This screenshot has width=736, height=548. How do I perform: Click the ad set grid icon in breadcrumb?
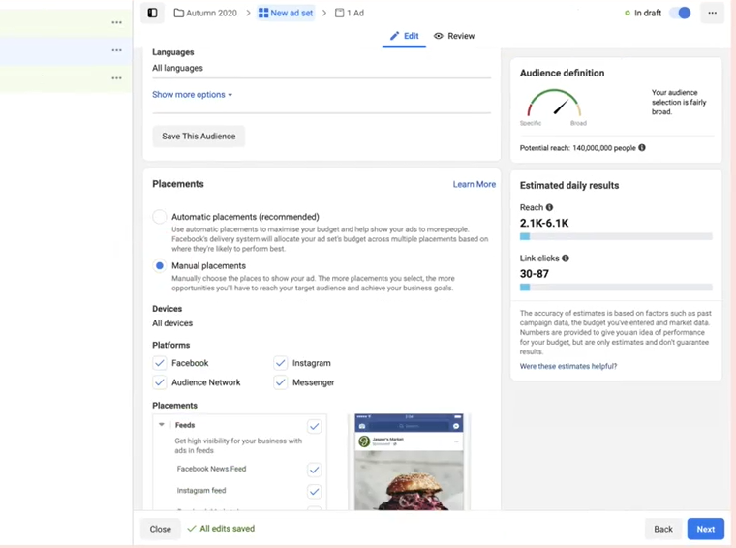pyautogui.click(x=263, y=13)
